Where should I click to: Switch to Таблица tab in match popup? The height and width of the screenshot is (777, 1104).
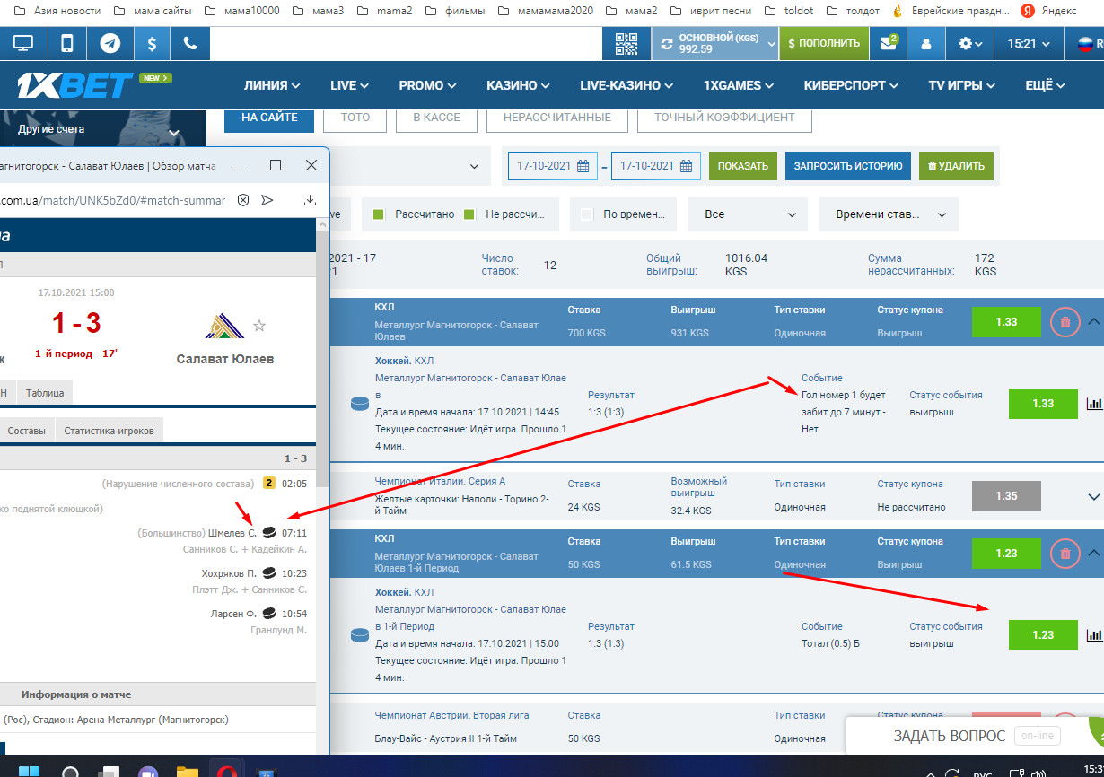[45, 393]
